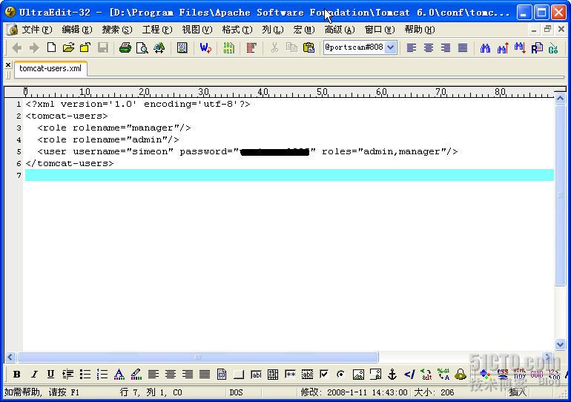Image resolution: width=571 pixels, height=402 pixels.
Task: Insert anchor tag icon
Action: click(x=392, y=374)
